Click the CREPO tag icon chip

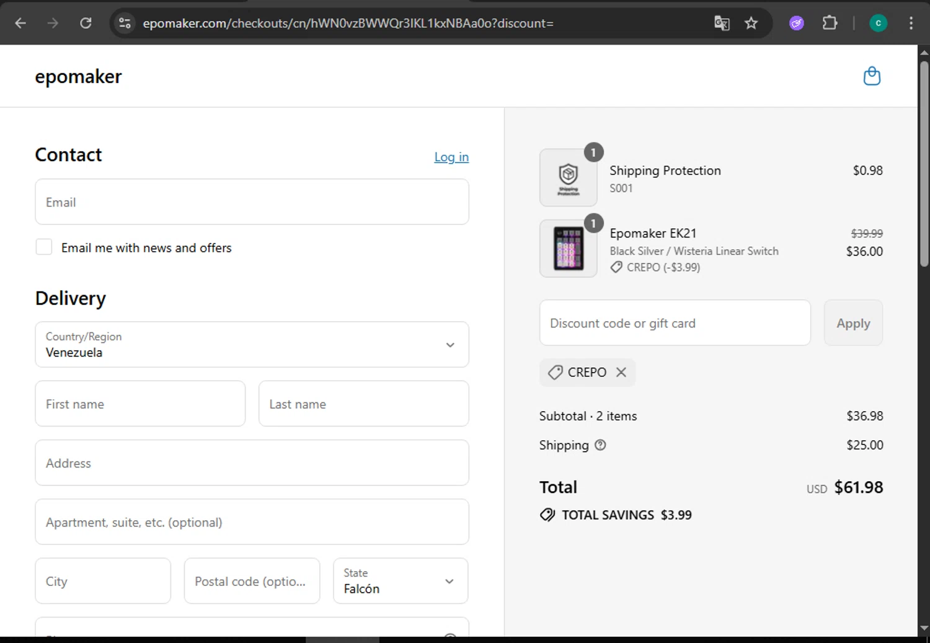pos(555,372)
